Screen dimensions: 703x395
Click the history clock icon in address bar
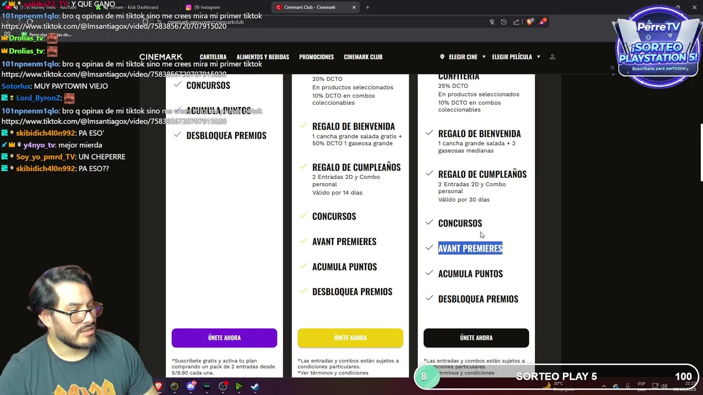504,22
